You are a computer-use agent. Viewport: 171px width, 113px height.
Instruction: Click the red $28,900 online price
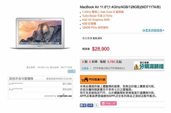tap(101, 49)
